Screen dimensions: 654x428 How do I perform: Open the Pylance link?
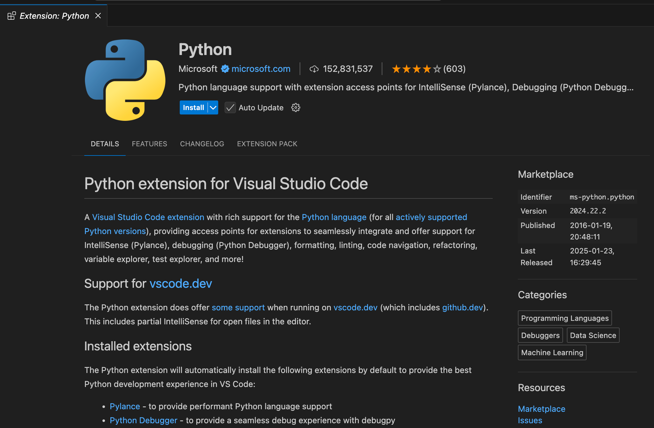pos(125,406)
